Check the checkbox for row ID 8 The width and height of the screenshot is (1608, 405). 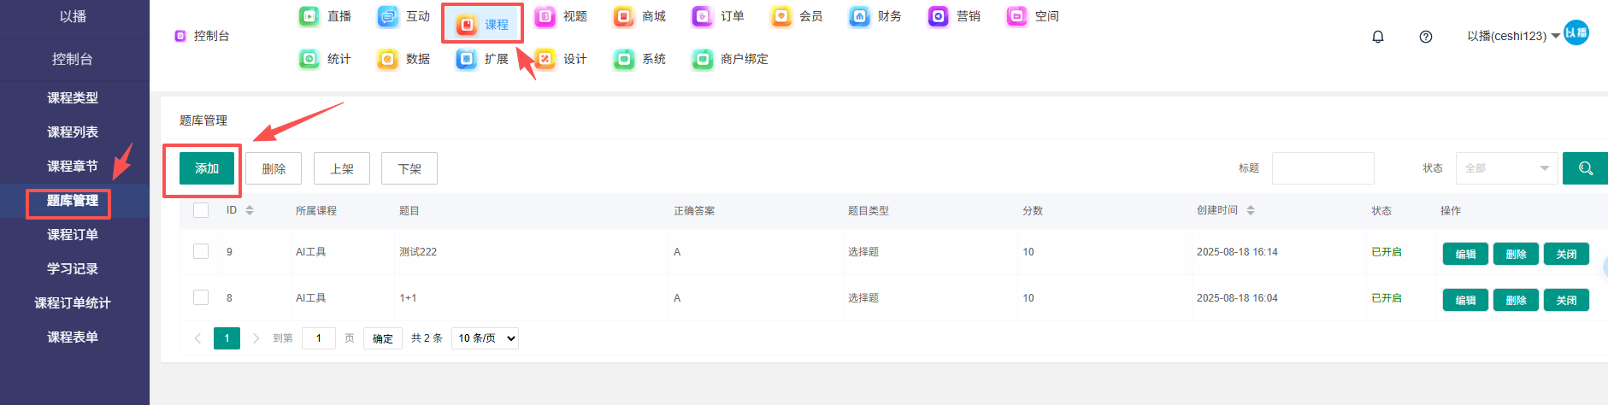pyautogui.click(x=201, y=297)
